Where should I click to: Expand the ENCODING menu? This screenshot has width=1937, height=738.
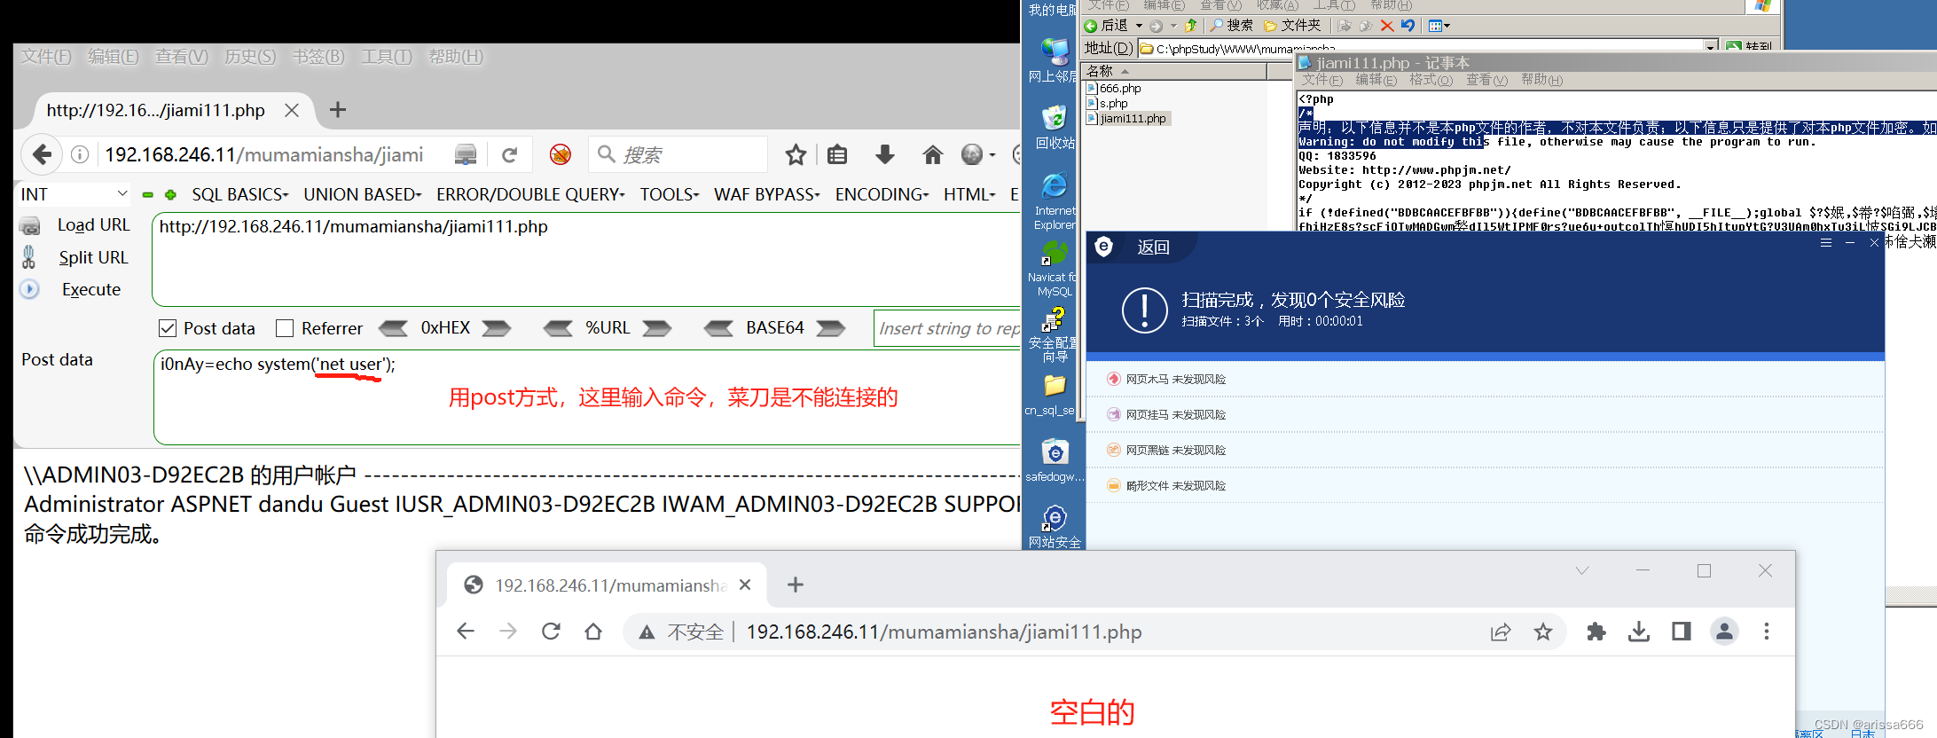point(882,194)
